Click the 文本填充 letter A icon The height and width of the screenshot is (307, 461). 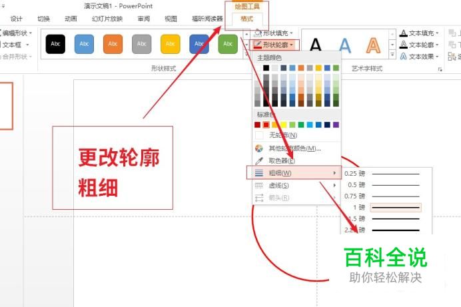pyautogui.click(x=404, y=33)
